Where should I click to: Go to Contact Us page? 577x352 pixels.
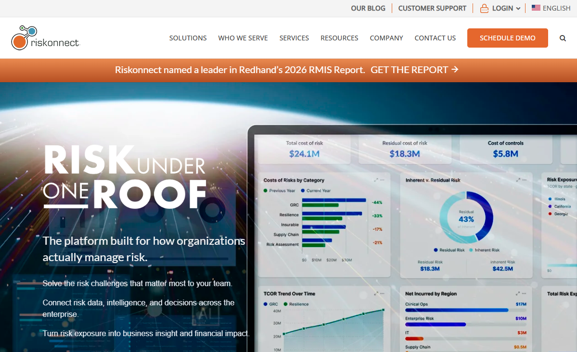point(436,38)
